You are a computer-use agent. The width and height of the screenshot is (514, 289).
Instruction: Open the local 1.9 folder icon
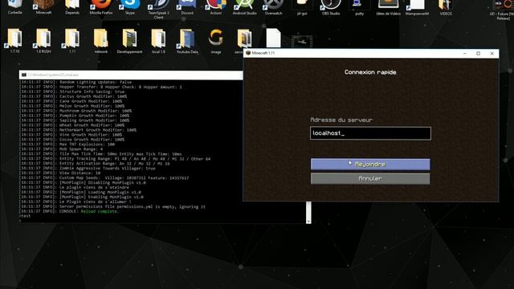(159, 41)
